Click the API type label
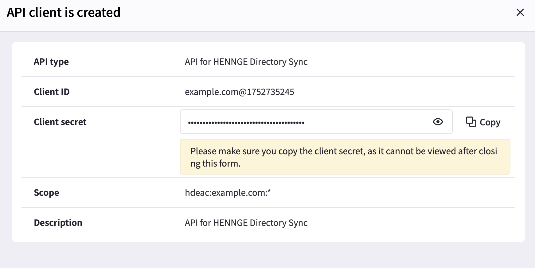Viewport: 535px width, 268px height. [51, 62]
